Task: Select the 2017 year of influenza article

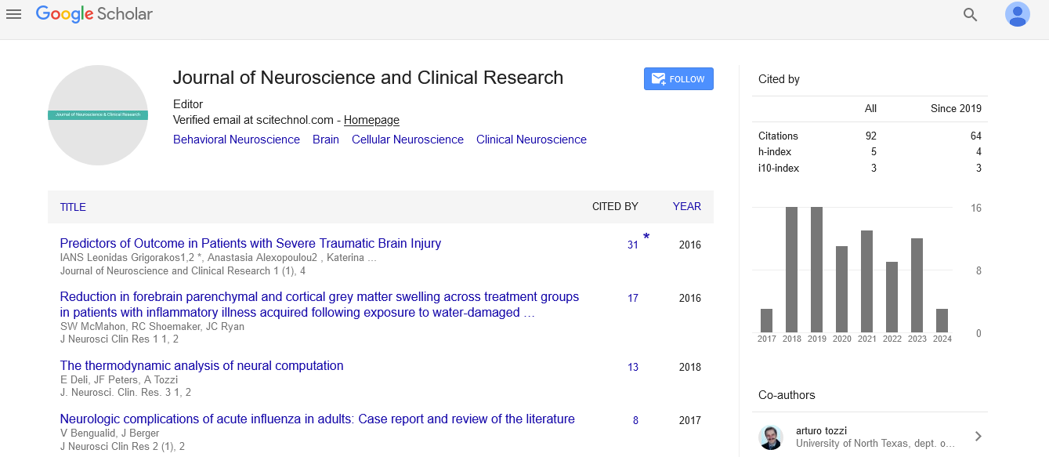Action: pyautogui.click(x=690, y=421)
